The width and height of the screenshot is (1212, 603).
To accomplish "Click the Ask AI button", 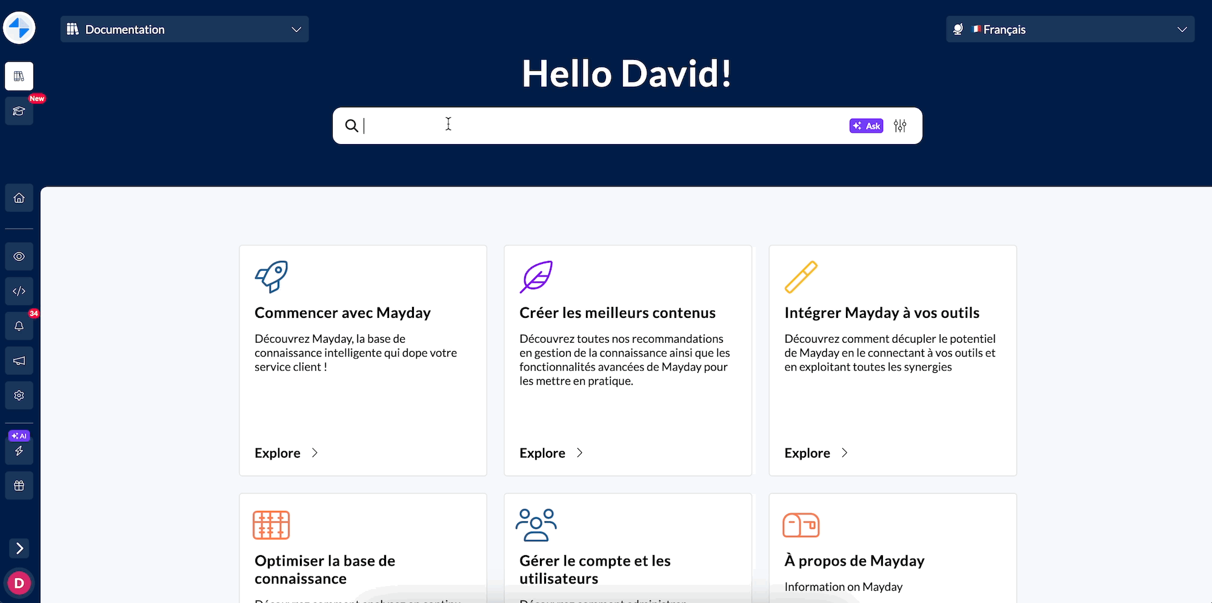I will 866,126.
